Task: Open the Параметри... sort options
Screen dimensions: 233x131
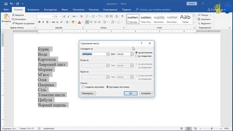Action: pos(88,93)
